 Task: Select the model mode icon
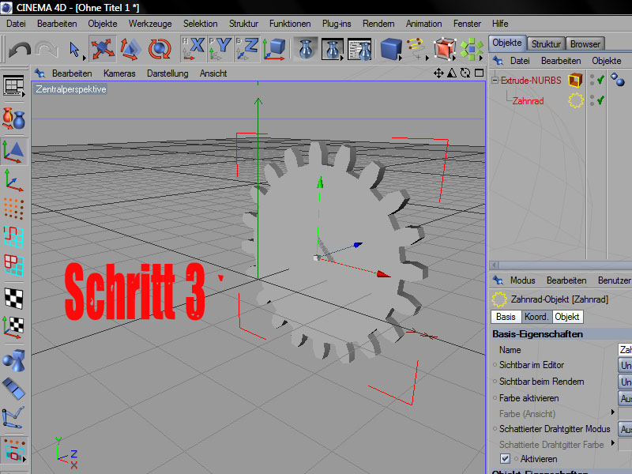pos(13,152)
